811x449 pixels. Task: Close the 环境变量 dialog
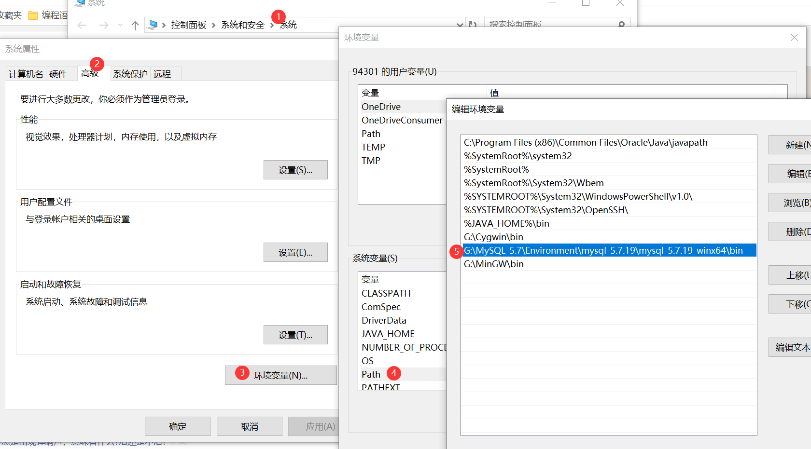794,38
